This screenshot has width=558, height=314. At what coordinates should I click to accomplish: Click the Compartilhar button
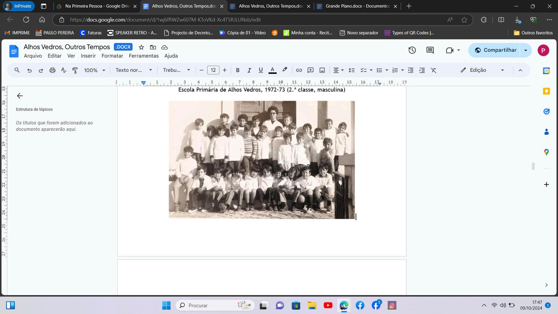496,50
